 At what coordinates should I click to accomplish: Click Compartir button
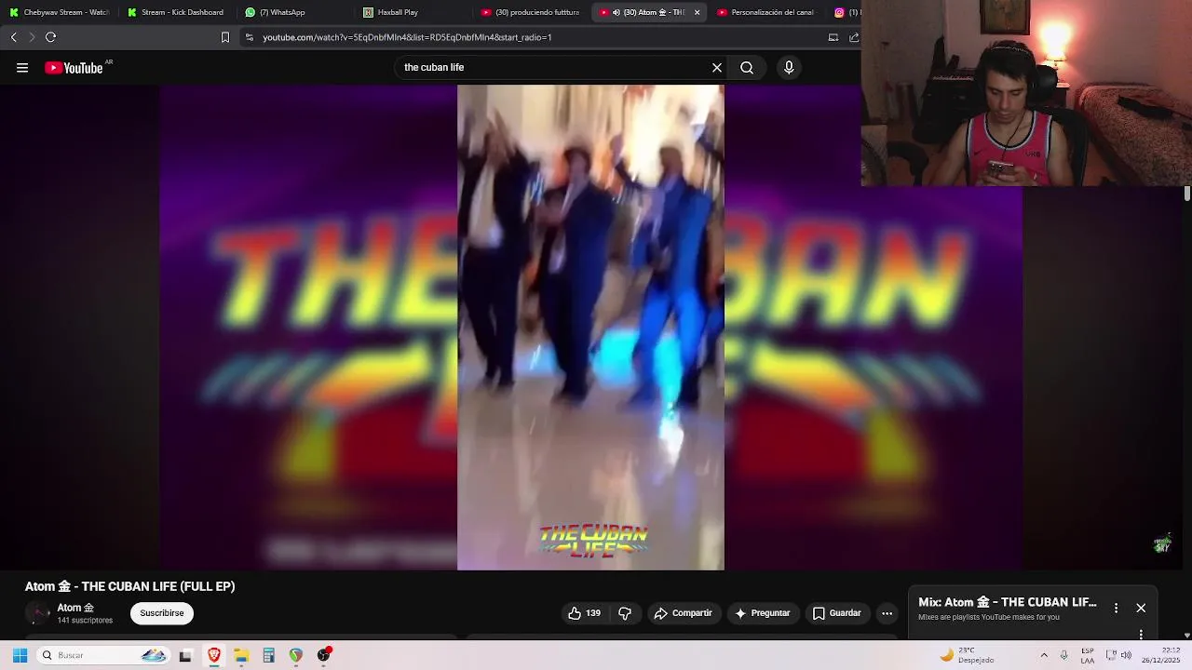coord(684,613)
